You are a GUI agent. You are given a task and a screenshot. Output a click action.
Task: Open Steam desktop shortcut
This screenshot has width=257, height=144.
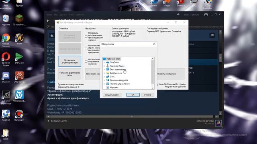[x=154, y=3]
